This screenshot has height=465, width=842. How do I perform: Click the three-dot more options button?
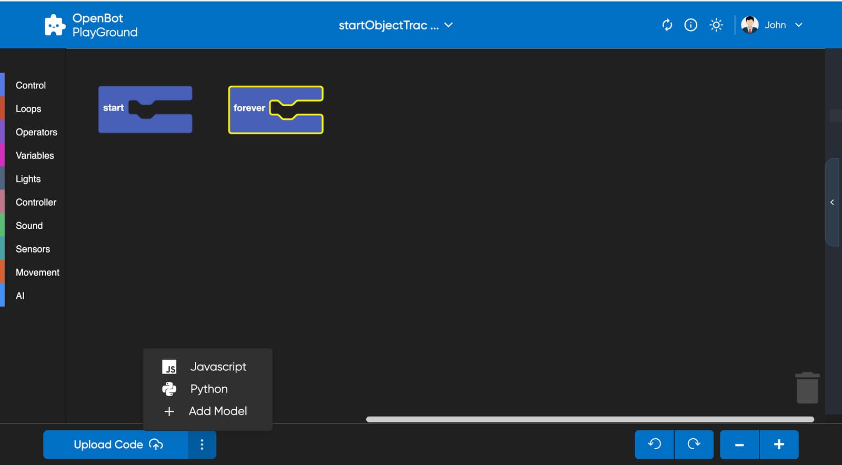(202, 444)
